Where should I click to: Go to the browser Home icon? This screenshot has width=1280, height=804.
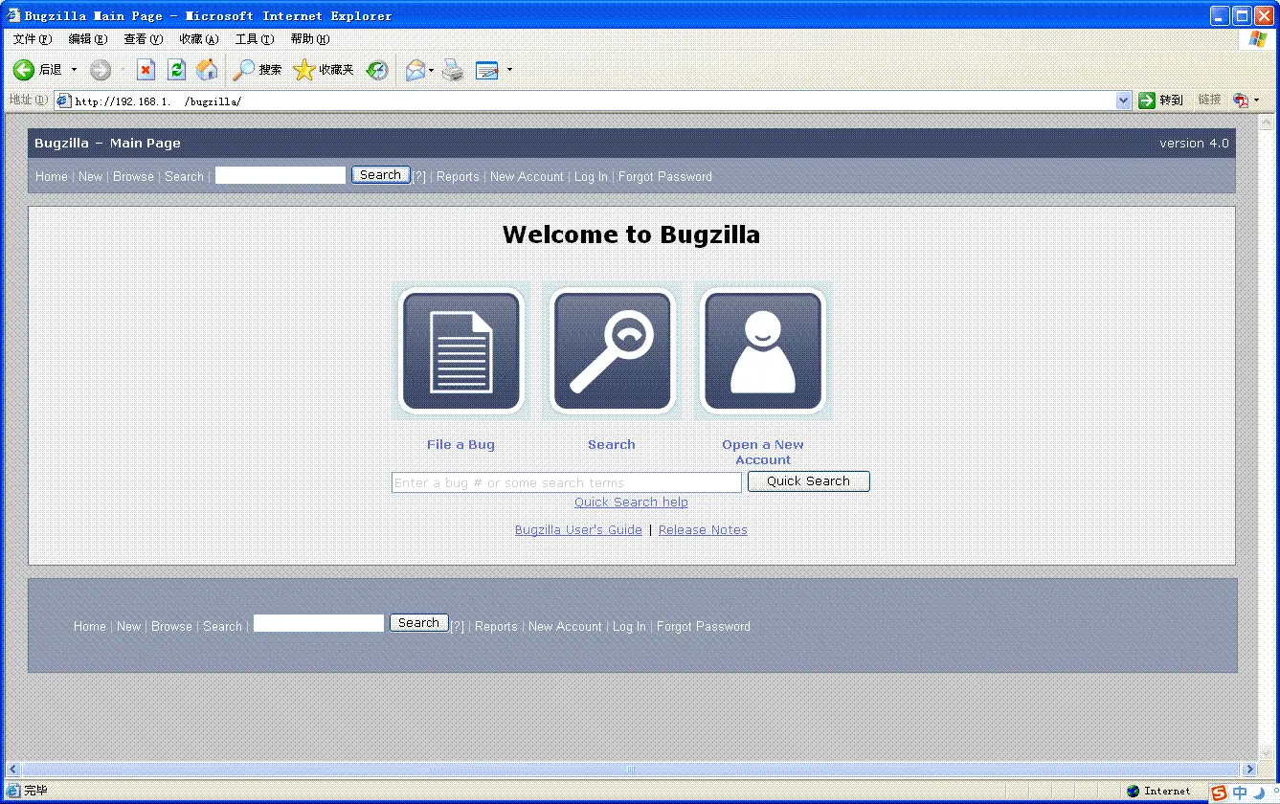[206, 70]
